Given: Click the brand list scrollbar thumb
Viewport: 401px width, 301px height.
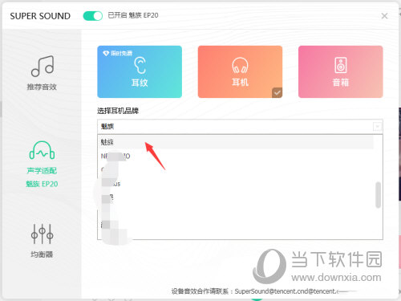Looking at the screenshot, I should (378, 195).
